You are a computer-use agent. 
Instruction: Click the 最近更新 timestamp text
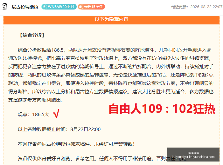click(197, 7)
